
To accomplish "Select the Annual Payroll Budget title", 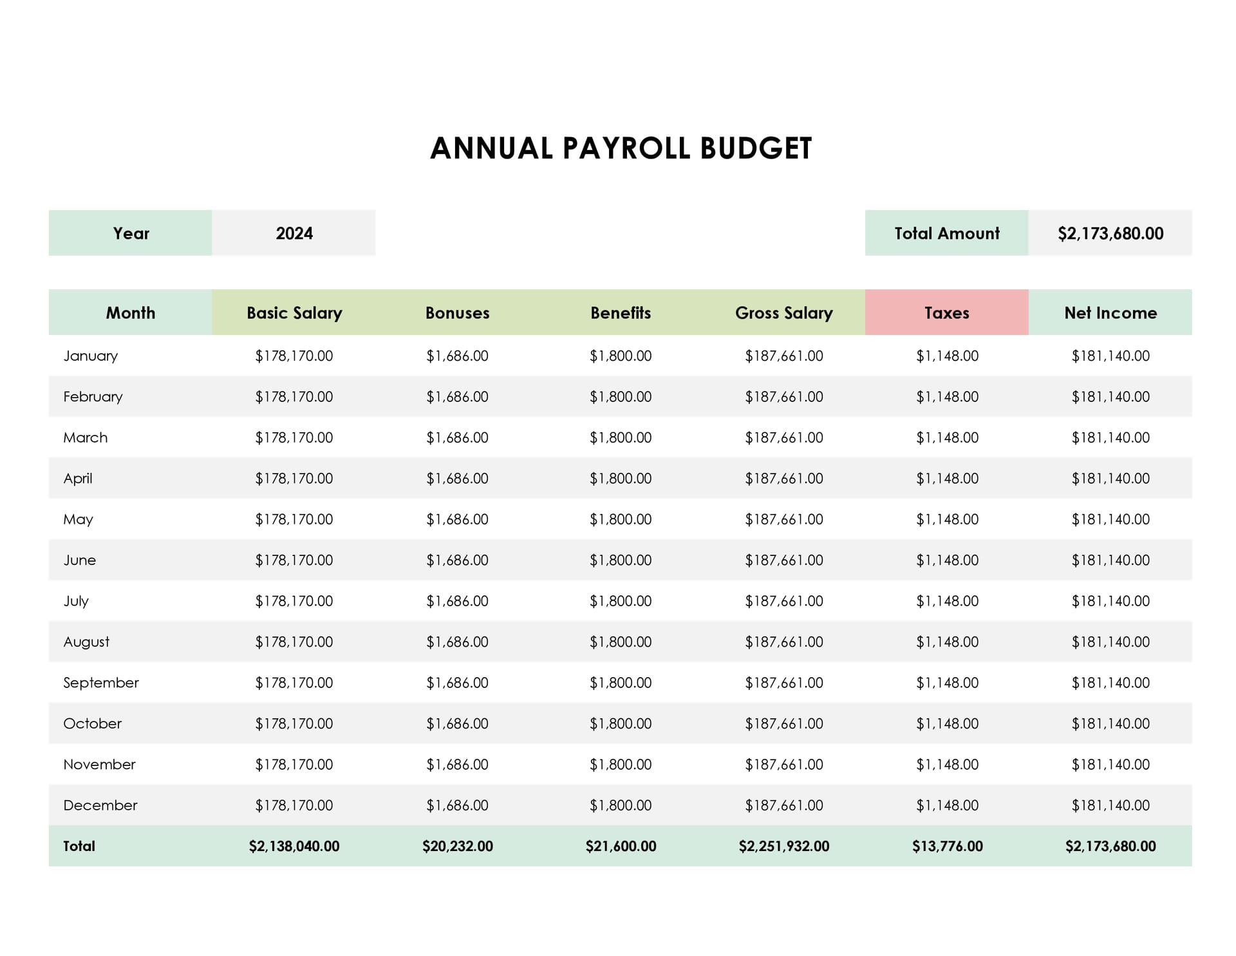I will tap(621, 148).
